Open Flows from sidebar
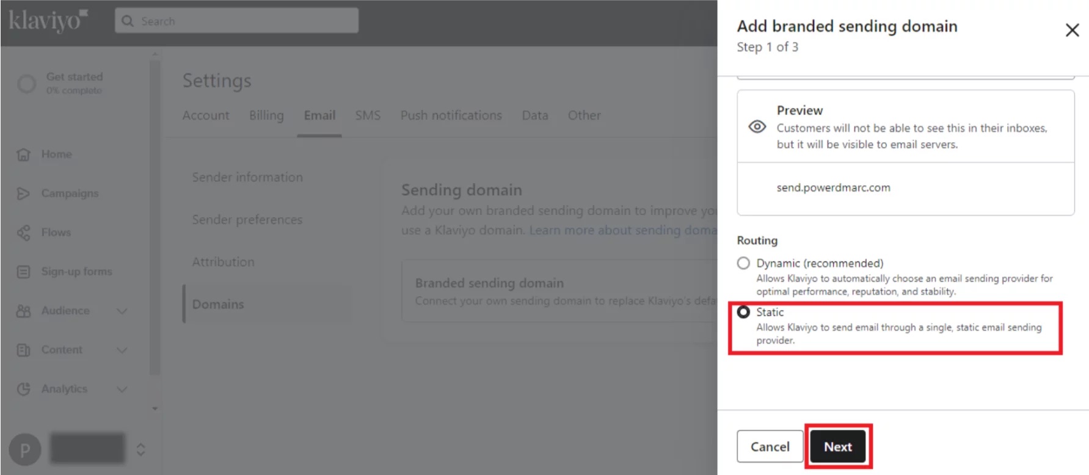Screen dimensions: 1089x475 pos(56,233)
